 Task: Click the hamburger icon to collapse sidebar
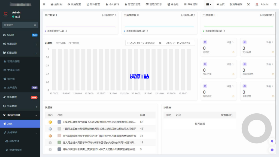click(44, 4)
